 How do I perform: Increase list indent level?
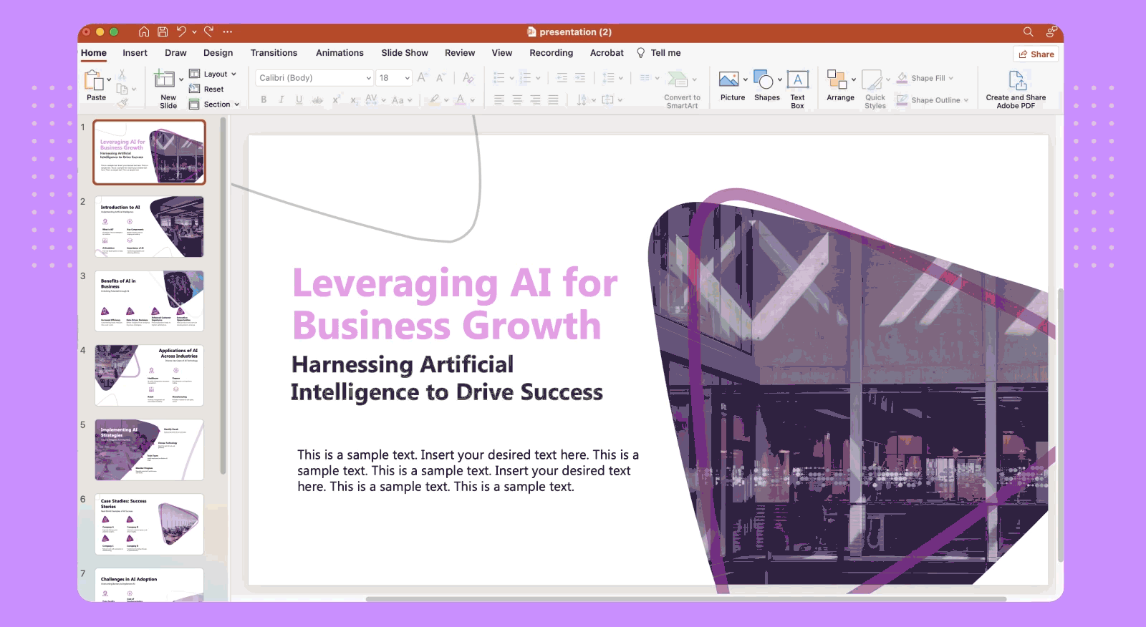[580, 77]
